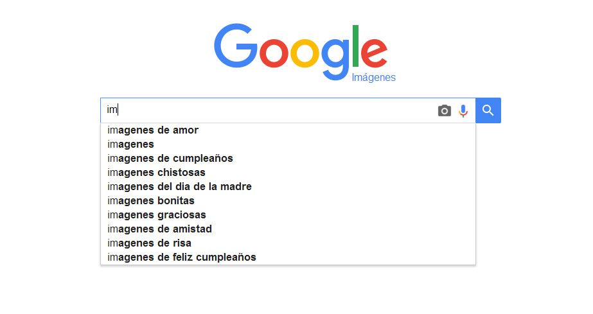Image resolution: width=593 pixels, height=314 pixels.
Task: Choose the plain "imagenes" suggestion
Action: (131, 144)
